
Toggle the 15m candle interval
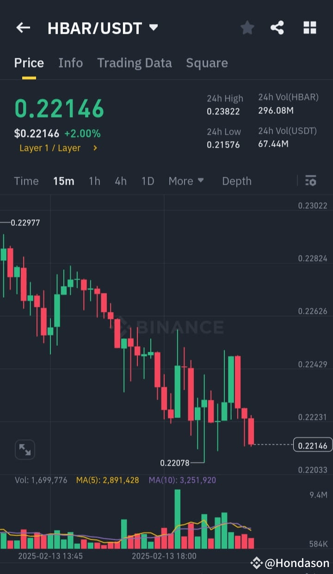pyautogui.click(x=64, y=181)
